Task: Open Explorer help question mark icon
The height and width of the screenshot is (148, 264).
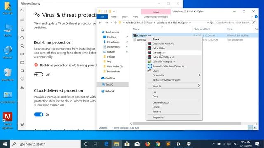Action: click(x=256, y=17)
